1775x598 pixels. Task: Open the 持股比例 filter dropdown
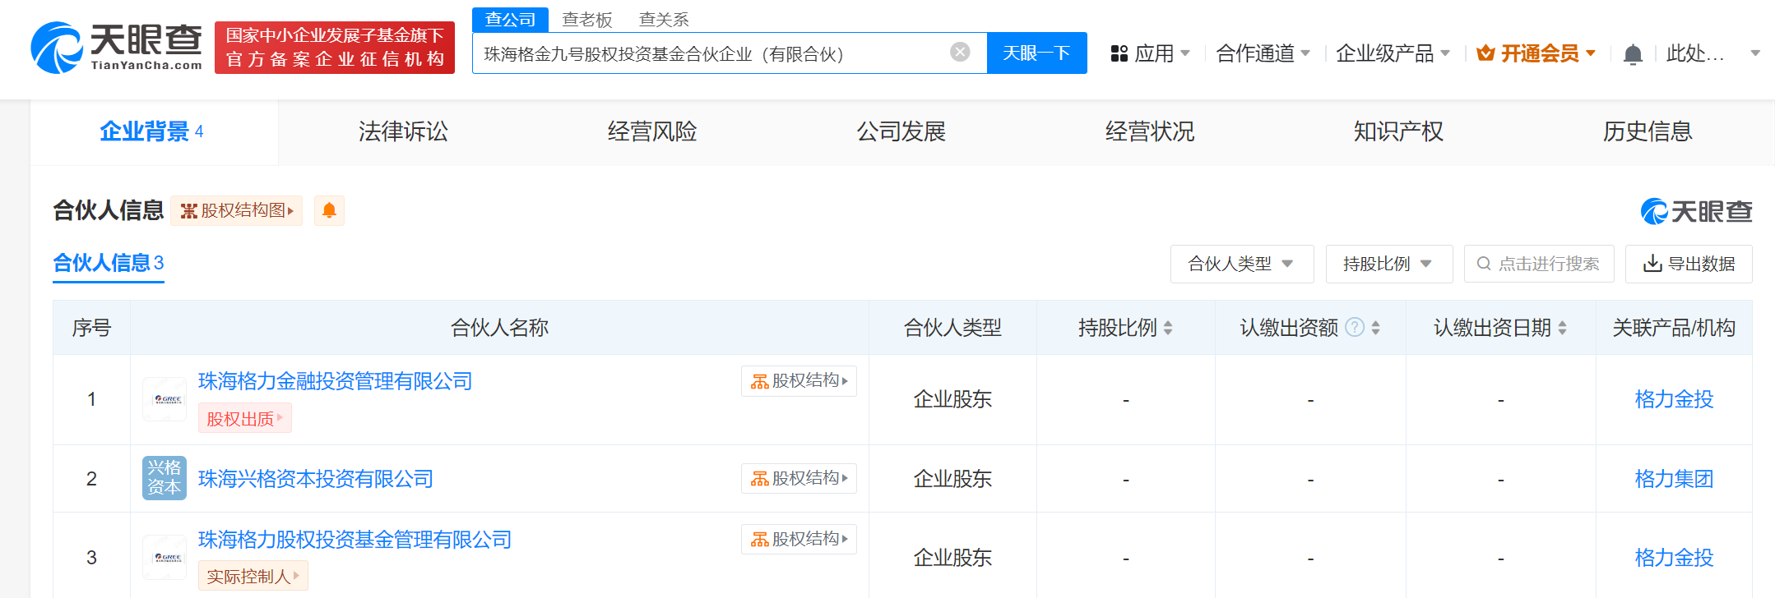pyautogui.click(x=1389, y=264)
